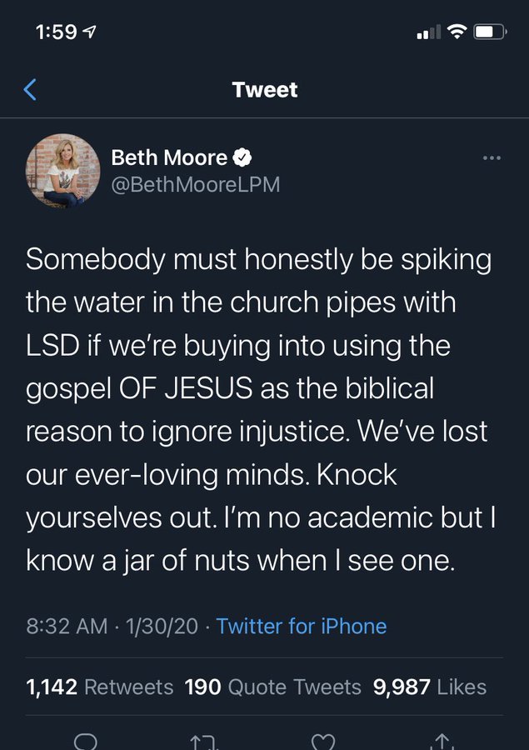The width and height of the screenshot is (529, 750).
Task: Tap the Tweet header title
Action: click(265, 89)
